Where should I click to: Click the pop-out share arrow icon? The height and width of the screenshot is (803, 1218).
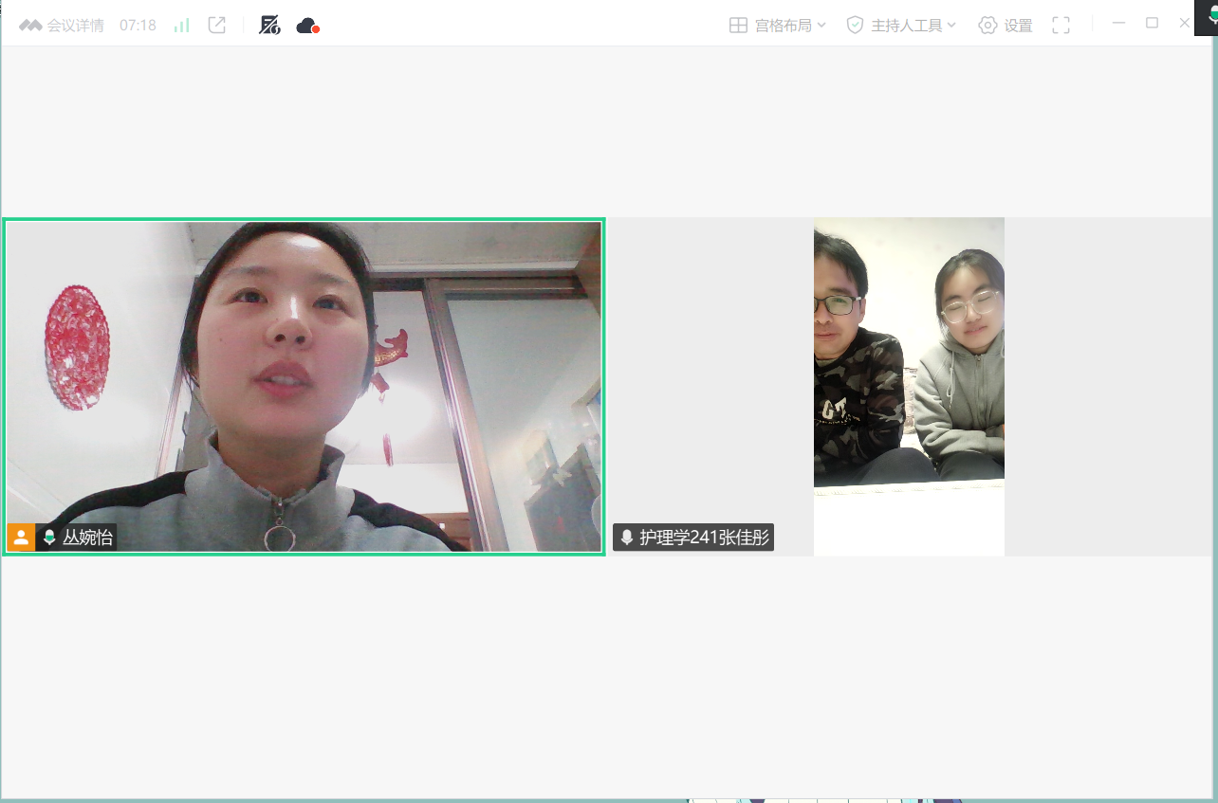(x=217, y=26)
